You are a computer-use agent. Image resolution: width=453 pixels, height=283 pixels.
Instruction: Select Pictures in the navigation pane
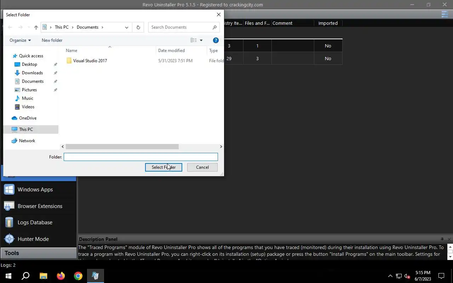29,90
